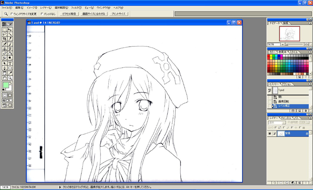
Task: Create a new layer from Layers palette
Action: [300, 182]
